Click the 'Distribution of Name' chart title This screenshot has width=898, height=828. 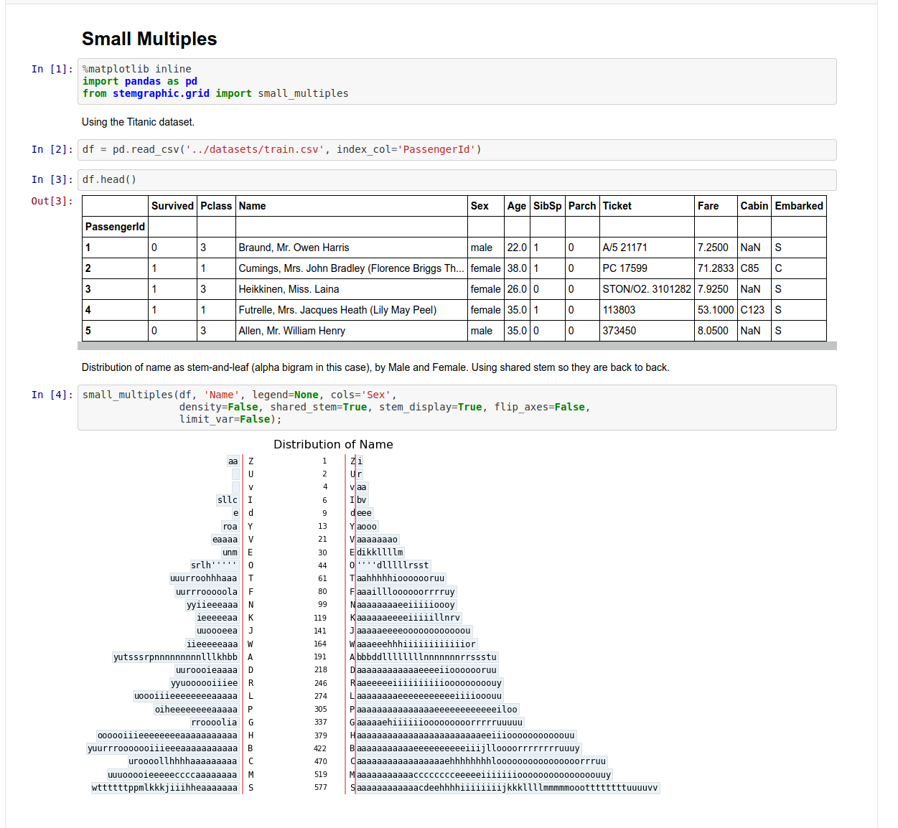pyautogui.click(x=333, y=444)
